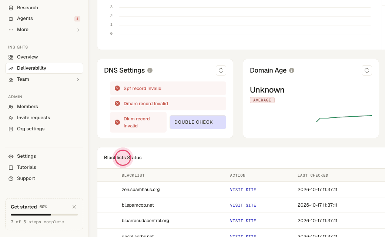Image resolution: width=385 pixels, height=237 pixels.
Task: Open the Research section
Action: click(x=44, y=8)
